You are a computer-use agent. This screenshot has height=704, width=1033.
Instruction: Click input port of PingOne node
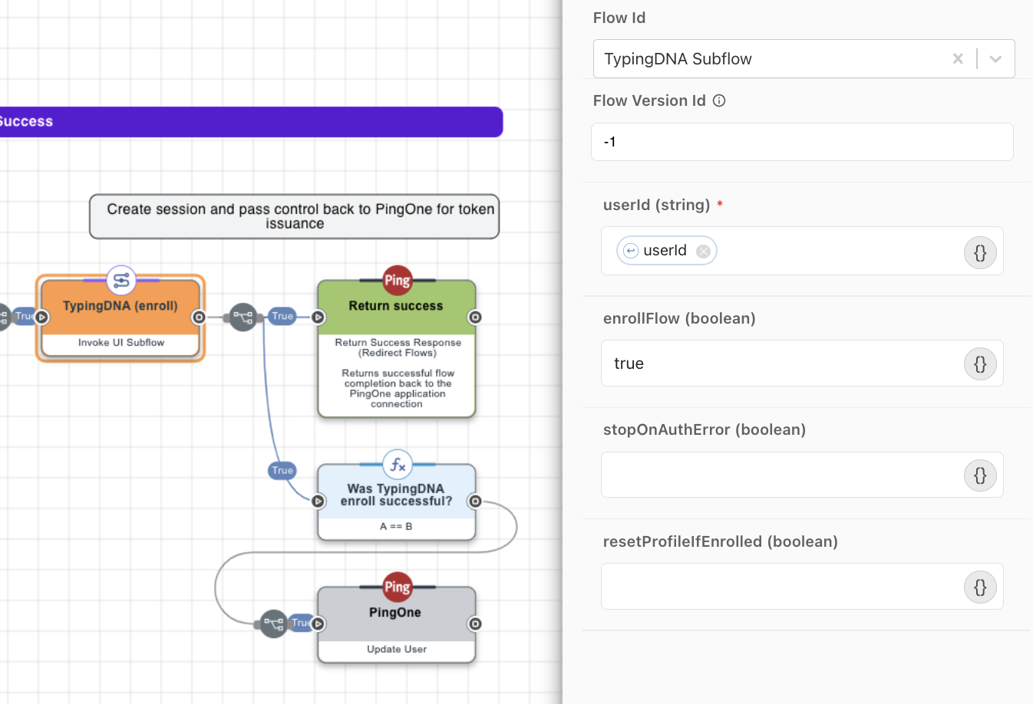point(318,623)
